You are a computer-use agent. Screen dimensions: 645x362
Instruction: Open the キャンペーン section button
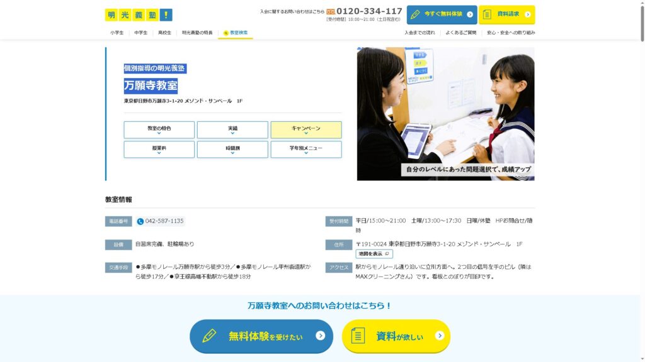306,129
